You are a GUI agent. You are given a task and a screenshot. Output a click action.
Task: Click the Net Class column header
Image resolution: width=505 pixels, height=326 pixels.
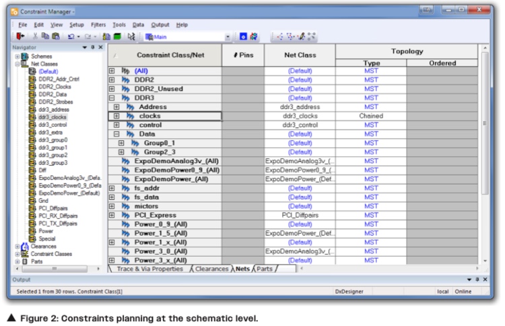click(x=300, y=55)
